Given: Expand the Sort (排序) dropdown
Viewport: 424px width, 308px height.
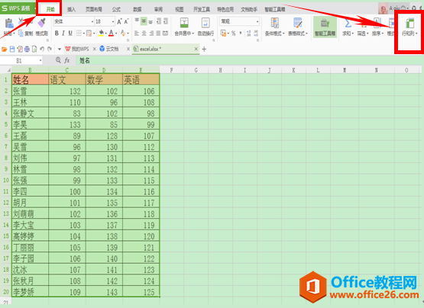Looking at the screenshot, I should (383, 34).
